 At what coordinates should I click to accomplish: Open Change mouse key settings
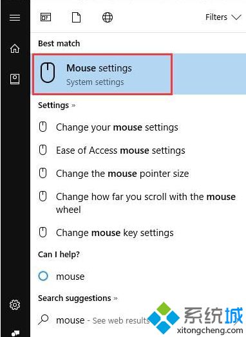point(139,233)
